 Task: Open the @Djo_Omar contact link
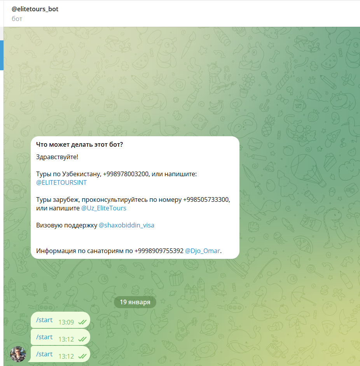click(202, 251)
